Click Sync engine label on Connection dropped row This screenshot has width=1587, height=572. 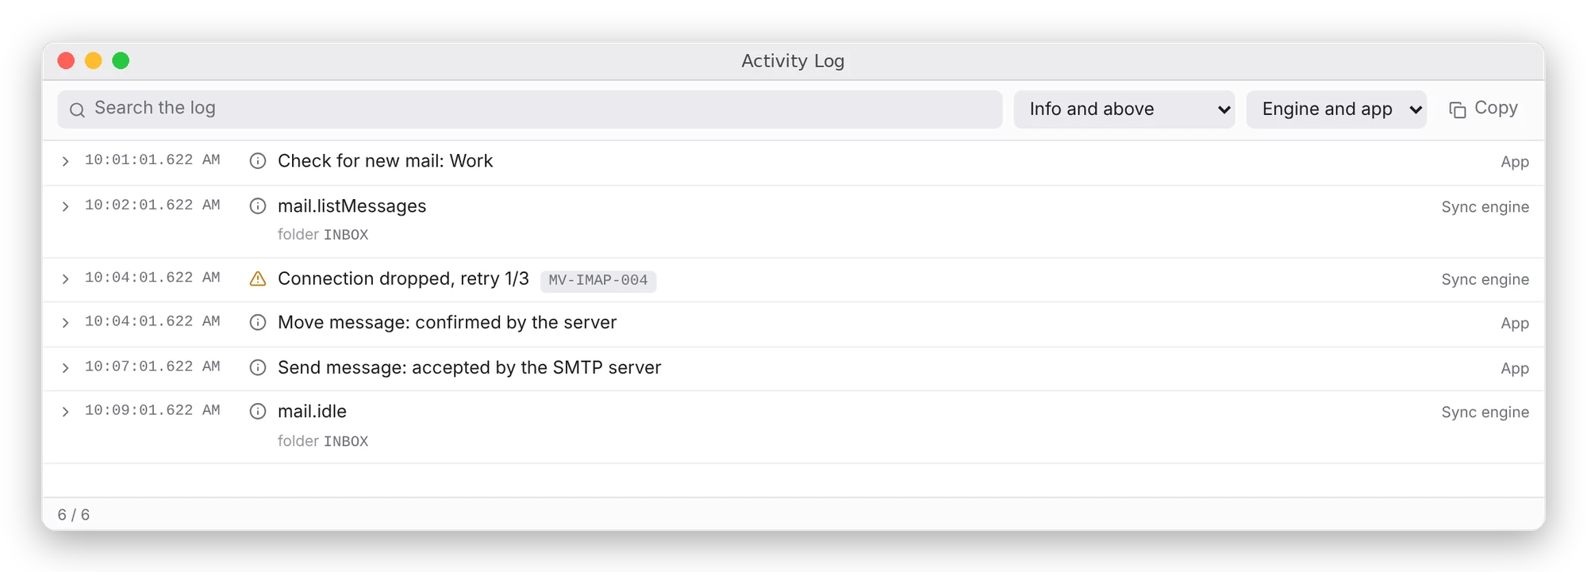pos(1485,279)
